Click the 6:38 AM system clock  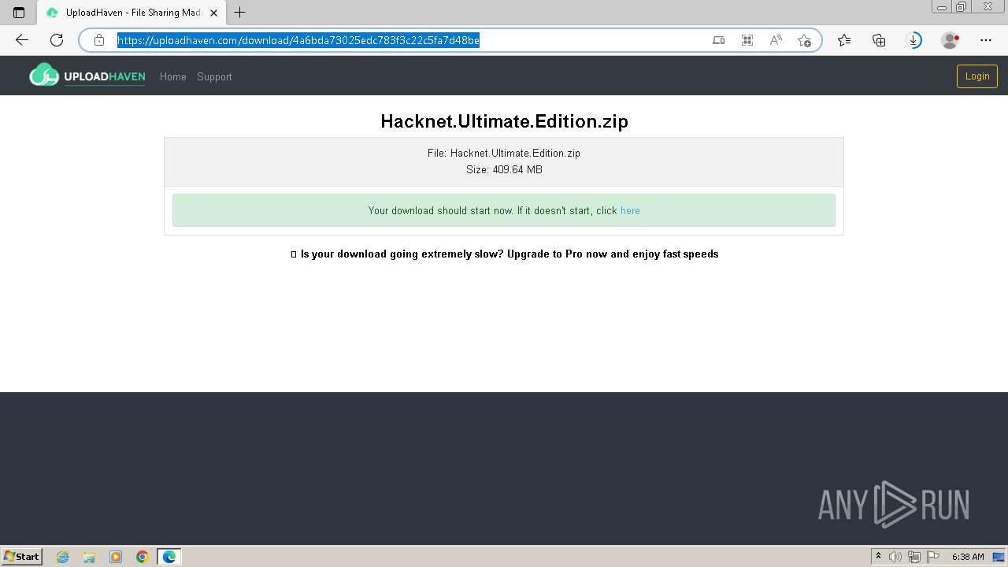968,557
